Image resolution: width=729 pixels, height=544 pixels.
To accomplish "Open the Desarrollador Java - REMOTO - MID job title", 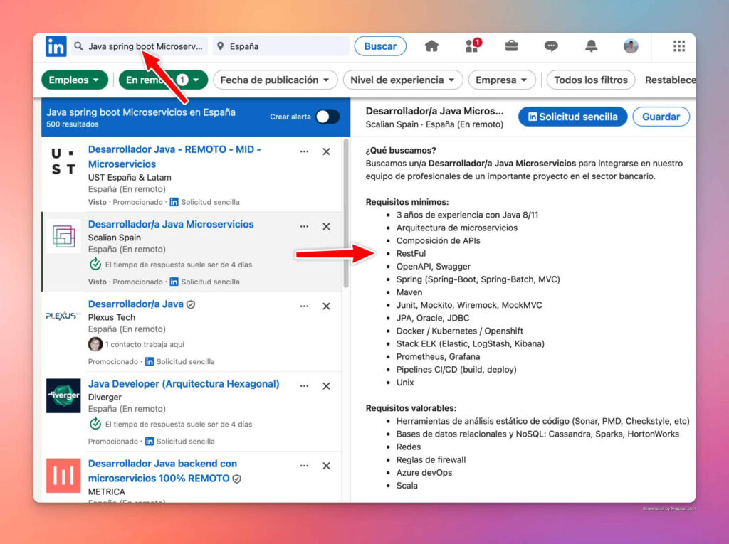I will [174, 156].
